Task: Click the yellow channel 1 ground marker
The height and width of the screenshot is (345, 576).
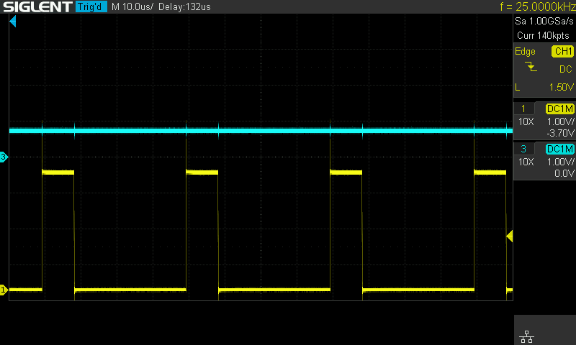Action: click(x=4, y=290)
